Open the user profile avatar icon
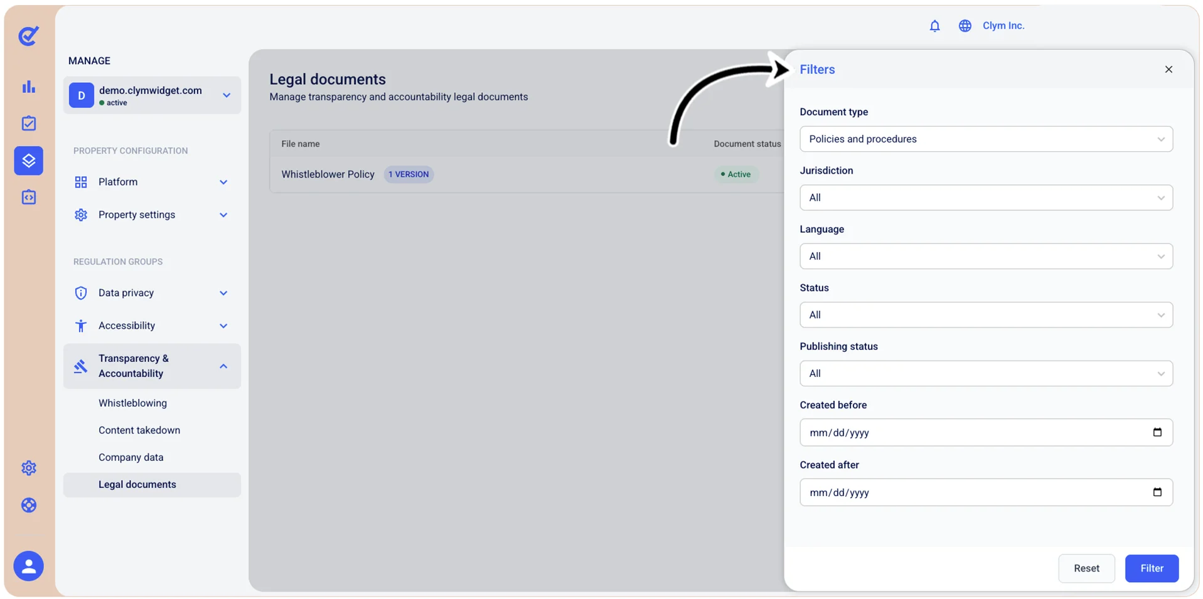The image size is (1203, 599). (29, 566)
